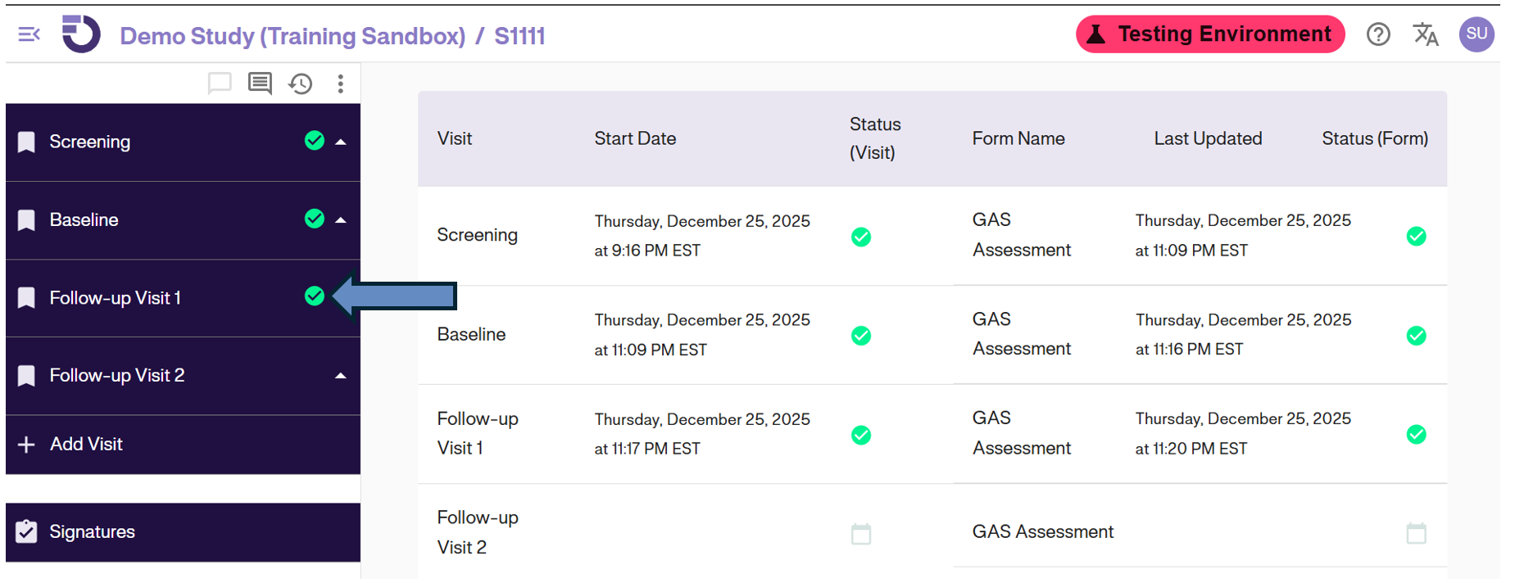This screenshot has height=583, width=1515.
Task: Open the SU user avatar
Action: tap(1476, 34)
